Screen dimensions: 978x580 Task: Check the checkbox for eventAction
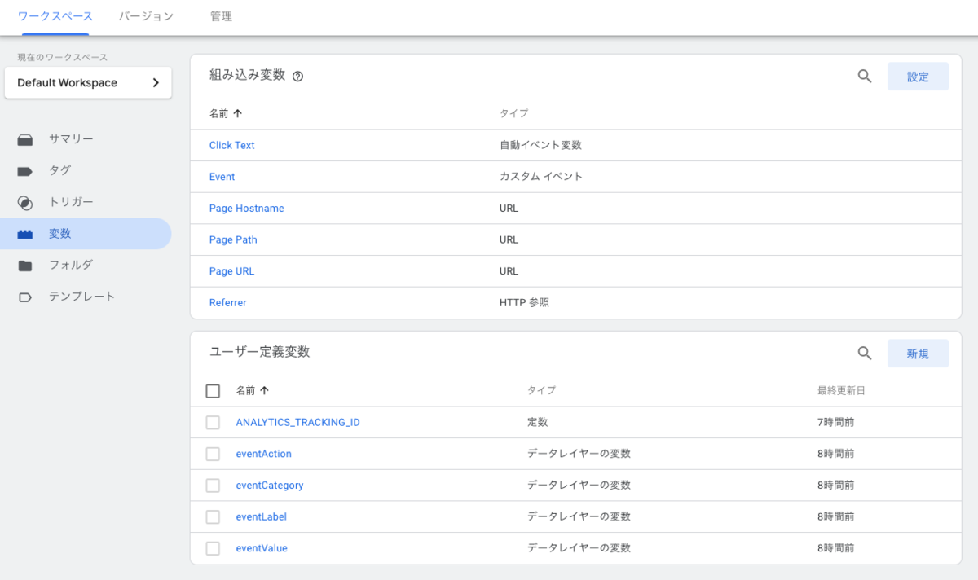(213, 454)
